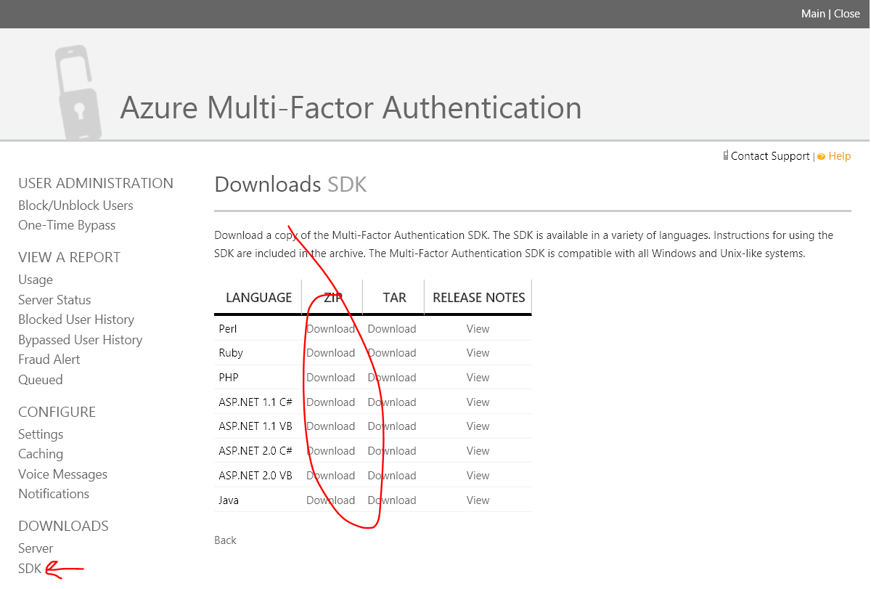
Task: View ASP.NET 2.0 C# release notes
Action: 478,451
